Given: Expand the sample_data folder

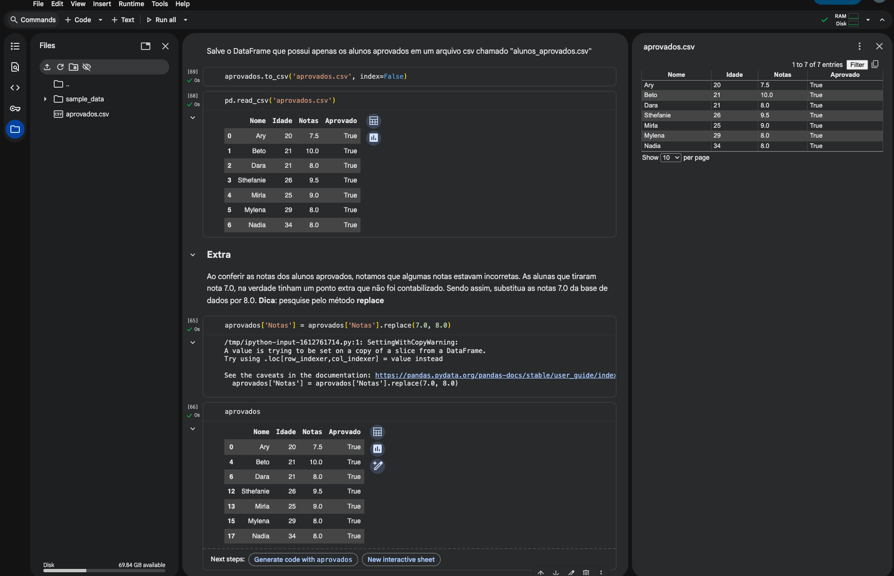Looking at the screenshot, I should [45, 99].
